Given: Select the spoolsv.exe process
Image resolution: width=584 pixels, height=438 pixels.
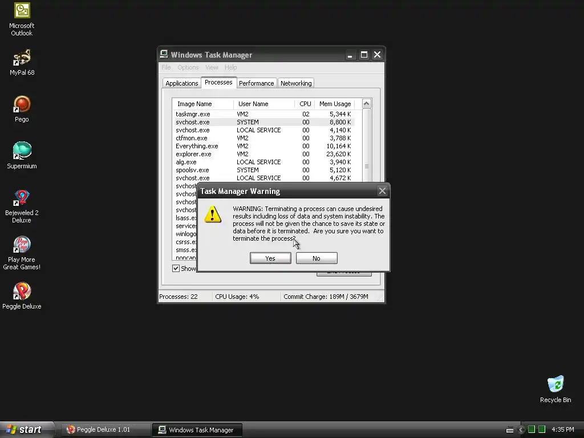Looking at the screenshot, I should pyautogui.click(x=263, y=170).
